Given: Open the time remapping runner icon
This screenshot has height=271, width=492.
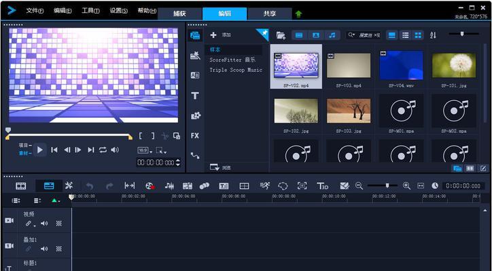Looking at the screenshot, I should coord(264,186).
